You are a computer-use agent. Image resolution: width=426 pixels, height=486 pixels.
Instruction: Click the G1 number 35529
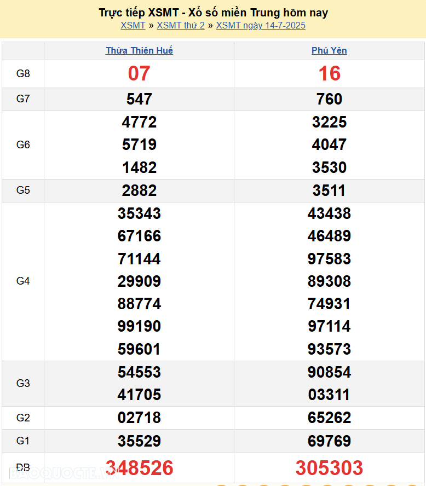click(x=139, y=441)
